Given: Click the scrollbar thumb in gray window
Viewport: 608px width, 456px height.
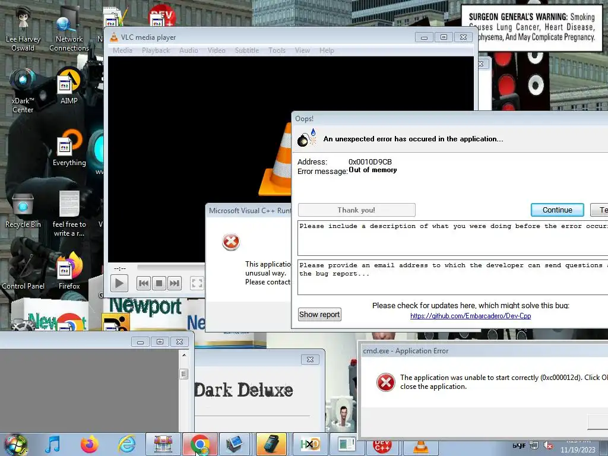Looking at the screenshot, I should 184,374.
